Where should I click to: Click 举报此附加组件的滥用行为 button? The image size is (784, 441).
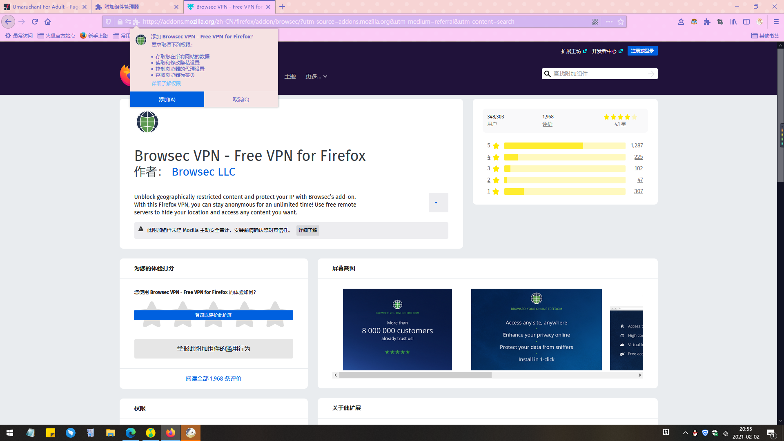coord(214,349)
